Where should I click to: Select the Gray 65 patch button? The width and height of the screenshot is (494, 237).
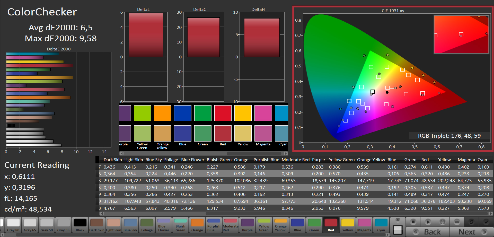coord(30,225)
